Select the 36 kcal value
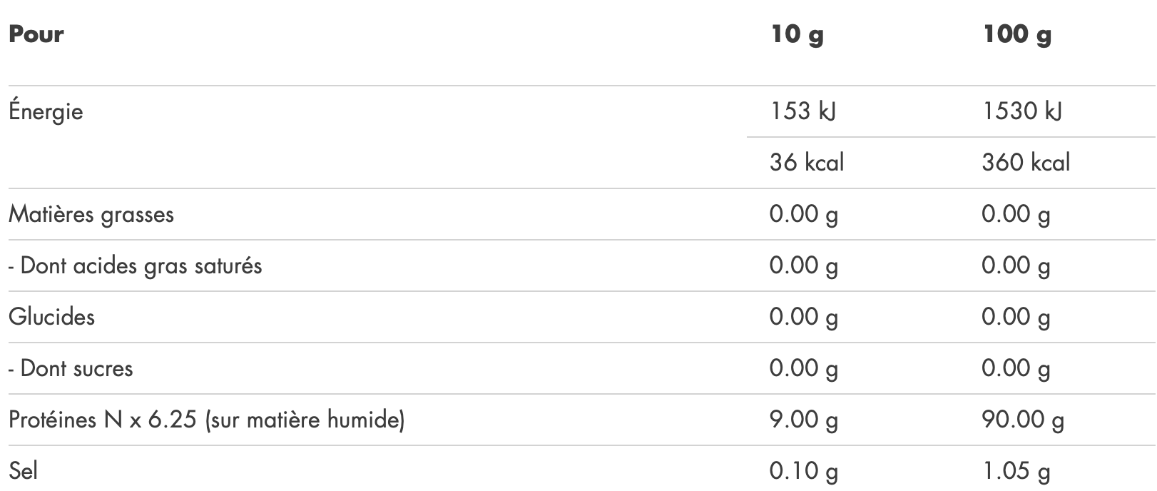The image size is (1157, 491). point(806,163)
